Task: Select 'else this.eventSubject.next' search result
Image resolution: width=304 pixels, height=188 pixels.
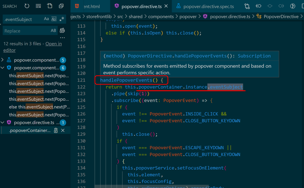Action: coord(39,107)
